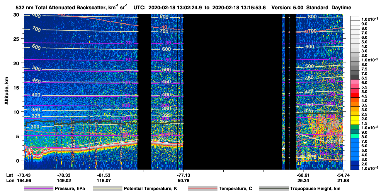Click the Altitude, km axis title

[6, 91]
